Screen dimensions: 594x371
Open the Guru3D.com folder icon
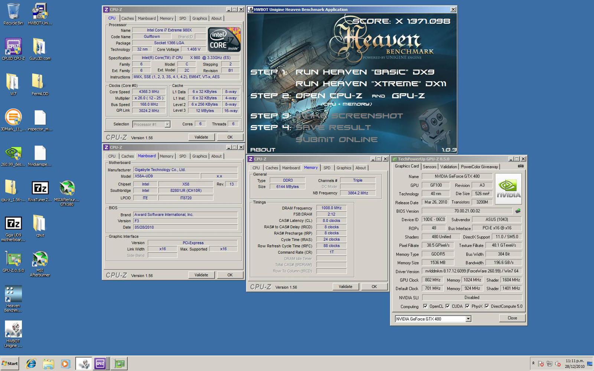[x=40, y=49]
